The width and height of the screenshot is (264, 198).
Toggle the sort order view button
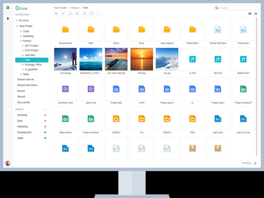click(256, 14)
